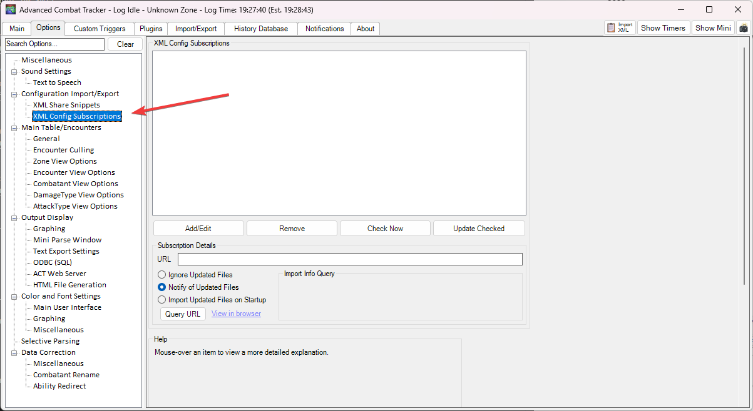Select Ignore Updated Files radio button

[162, 275]
